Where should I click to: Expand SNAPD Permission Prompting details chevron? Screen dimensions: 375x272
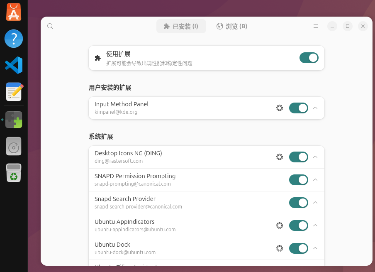click(315, 180)
